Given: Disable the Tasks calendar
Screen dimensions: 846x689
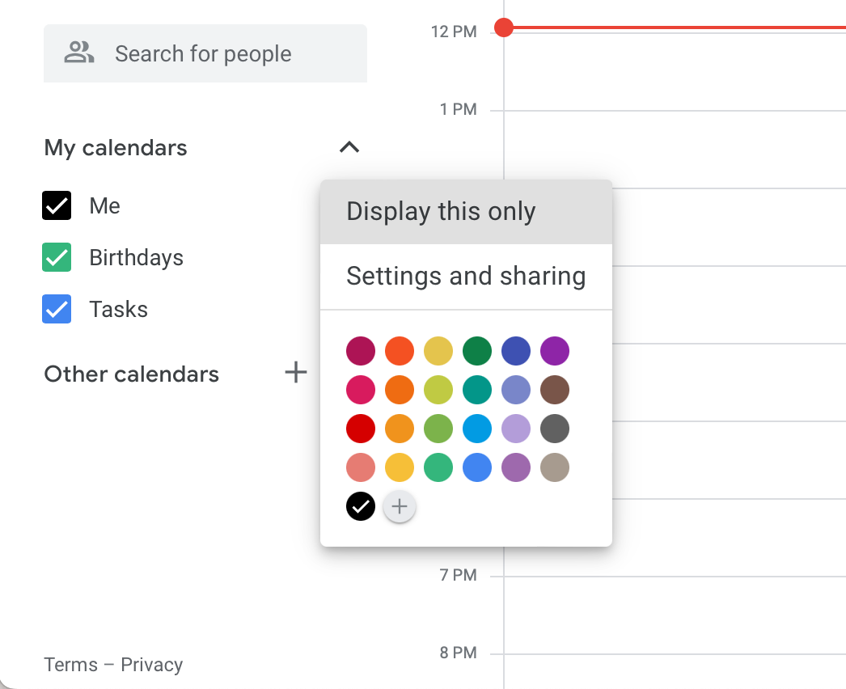Looking at the screenshot, I should point(56,309).
